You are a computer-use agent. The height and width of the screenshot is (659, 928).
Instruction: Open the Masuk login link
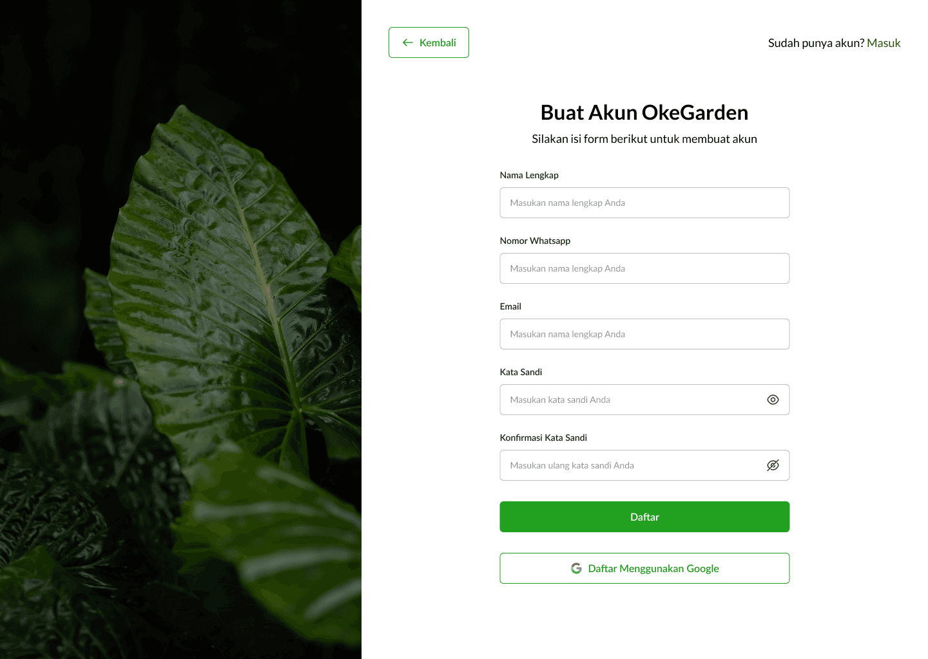click(884, 43)
